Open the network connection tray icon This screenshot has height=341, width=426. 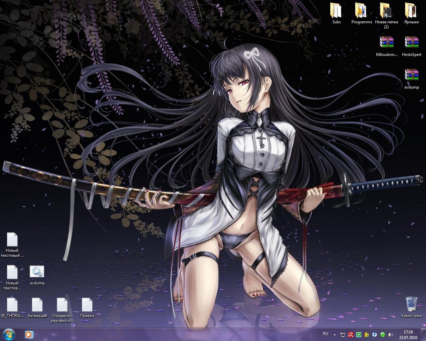pyautogui.click(x=343, y=334)
